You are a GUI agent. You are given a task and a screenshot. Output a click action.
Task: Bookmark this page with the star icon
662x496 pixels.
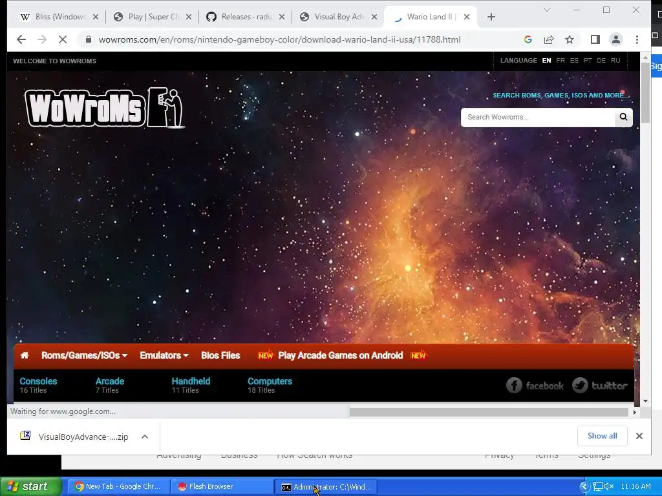click(x=570, y=39)
